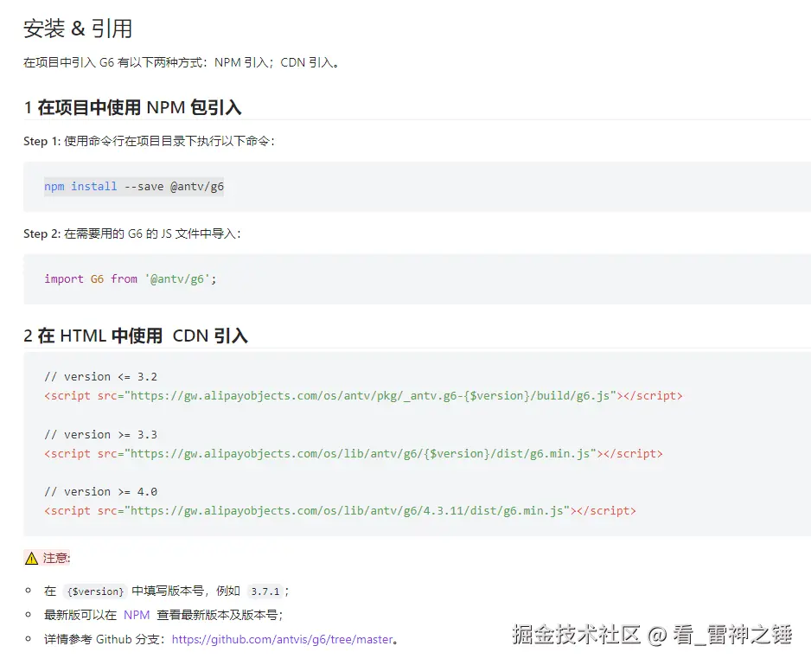
Task: Click the inline code {$version} in notes
Action: pyautogui.click(x=95, y=591)
